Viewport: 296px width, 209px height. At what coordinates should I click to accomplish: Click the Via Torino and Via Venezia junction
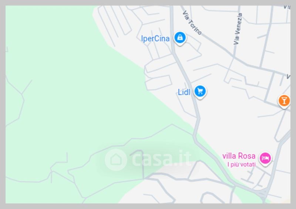click(234, 57)
